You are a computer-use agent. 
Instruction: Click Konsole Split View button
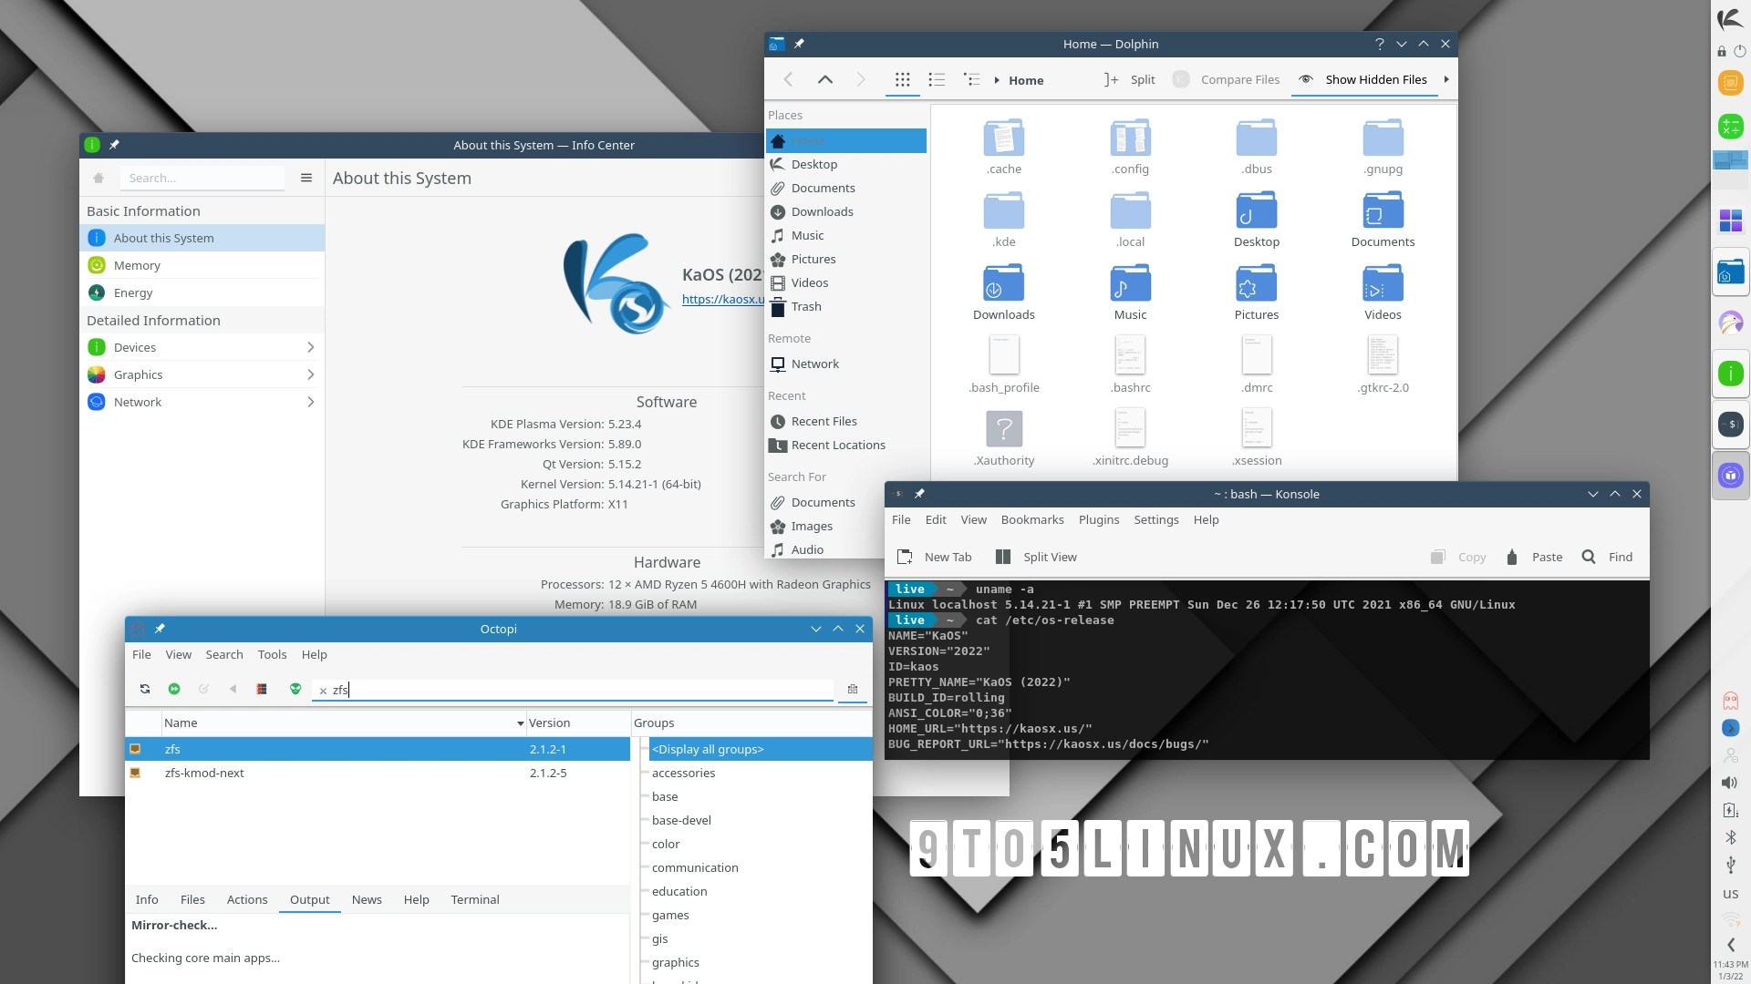[1036, 558]
